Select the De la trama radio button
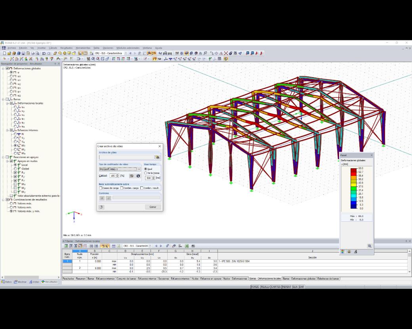 pyautogui.click(x=145, y=173)
